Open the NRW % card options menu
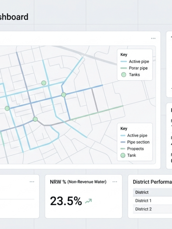 (x=115, y=182)
